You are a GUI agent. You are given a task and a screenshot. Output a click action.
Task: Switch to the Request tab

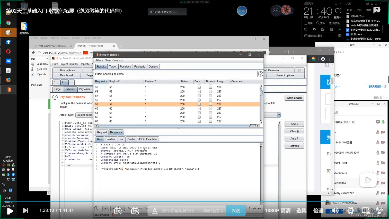102,132
